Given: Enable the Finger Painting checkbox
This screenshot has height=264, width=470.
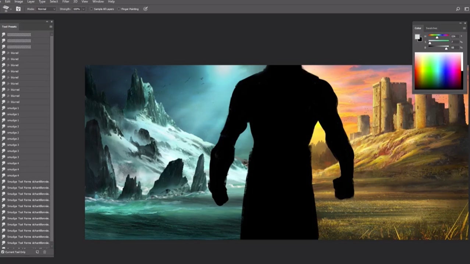Looking at the screenshot, I should click(x=119, y=9).
